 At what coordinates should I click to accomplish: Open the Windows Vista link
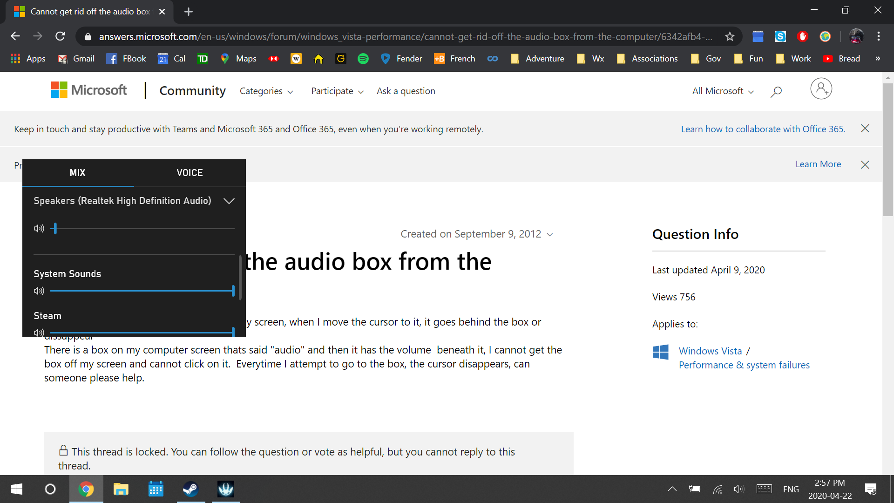point(710,351)
